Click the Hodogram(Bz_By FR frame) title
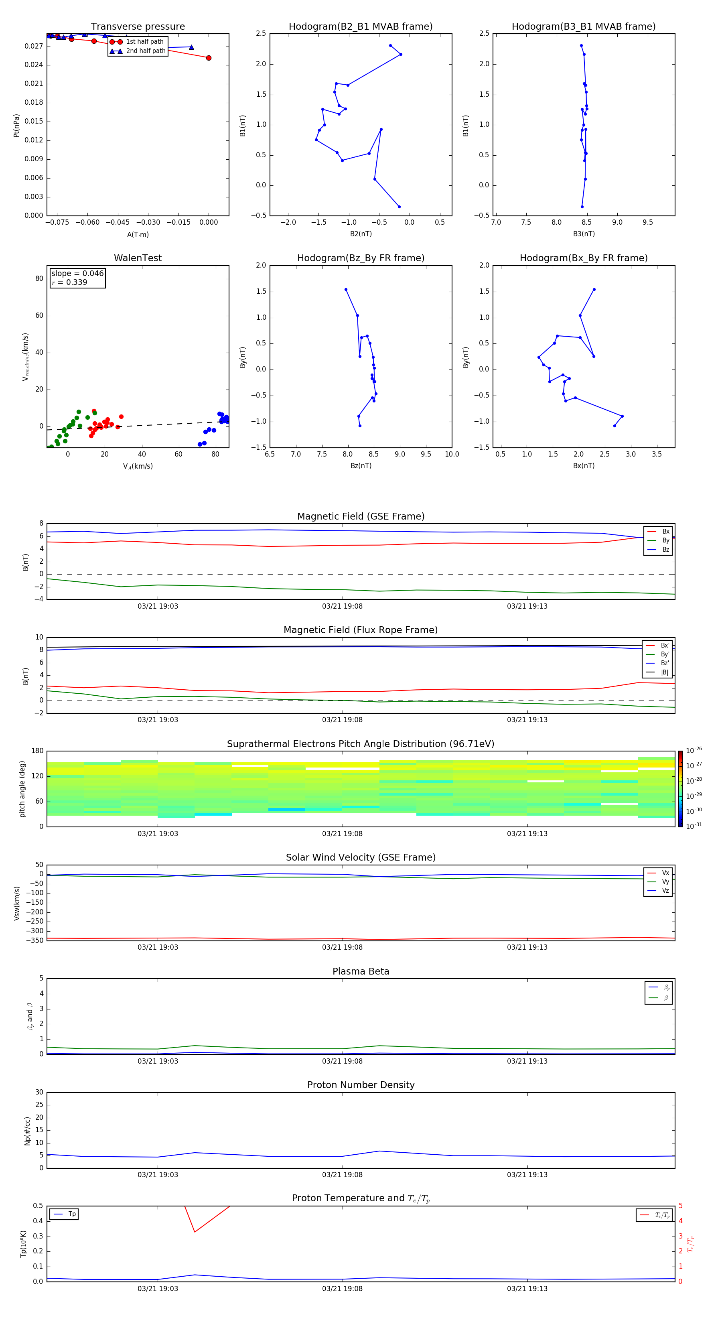 361,258
